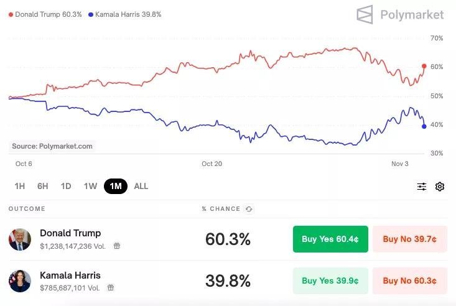Open chart settings gear icon

click(440, 187)
